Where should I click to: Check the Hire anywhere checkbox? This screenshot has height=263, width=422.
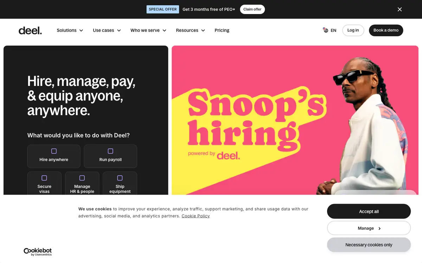tap(54, 151)
